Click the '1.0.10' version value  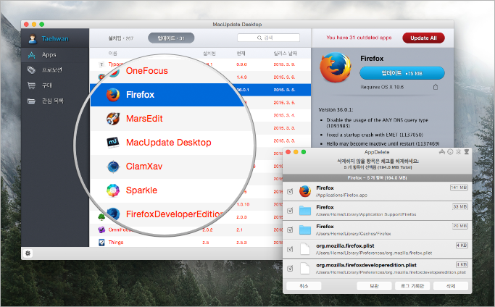coord(243,204)
